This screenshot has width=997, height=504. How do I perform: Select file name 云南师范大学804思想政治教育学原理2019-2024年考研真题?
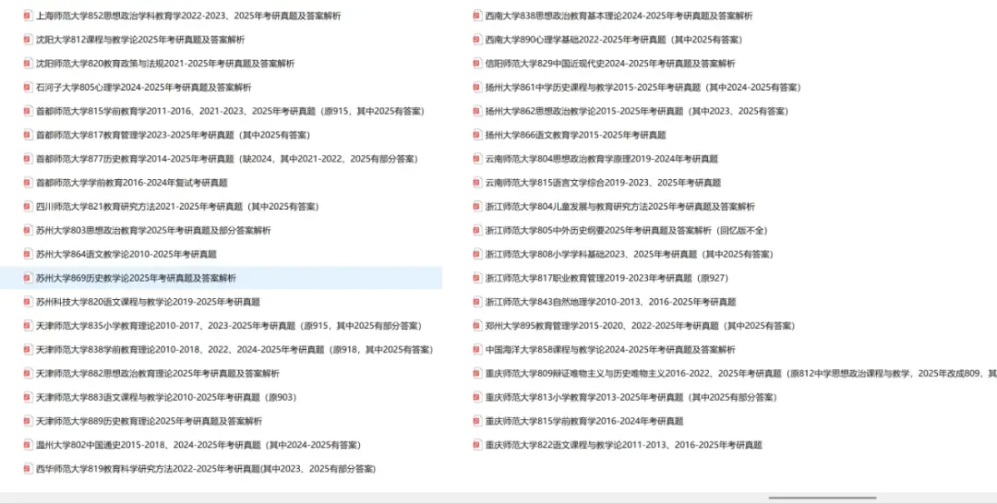pyautogui.click(x=602, y=159)
